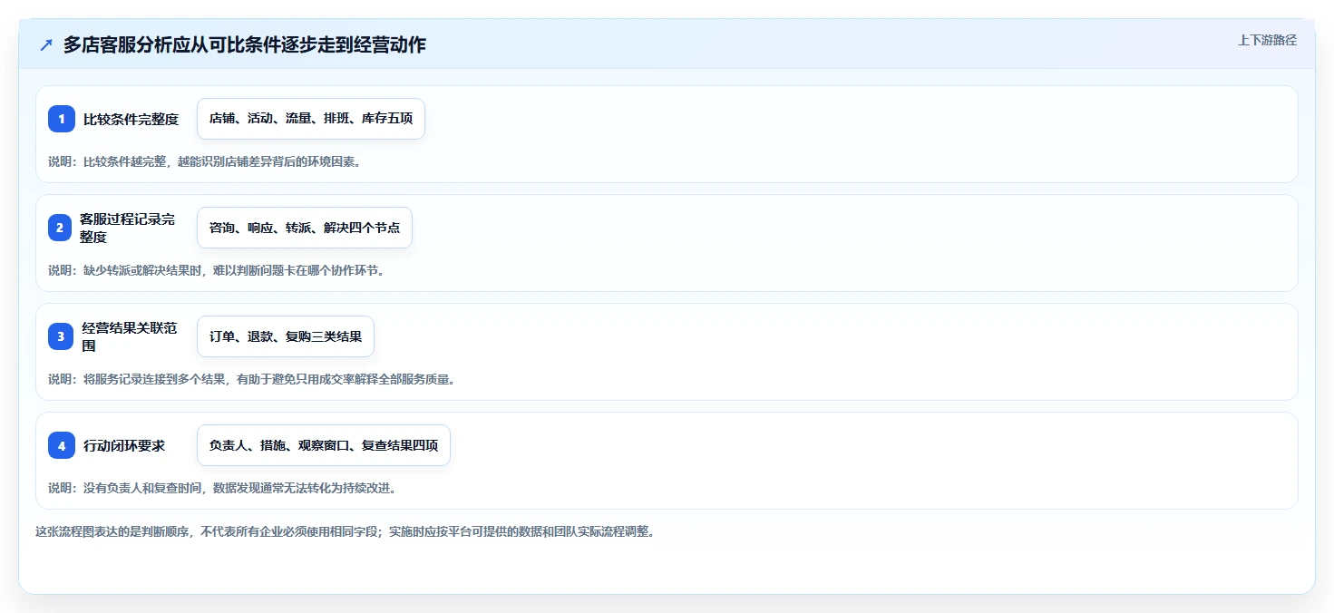Click the 比较条件完整度 step label
Viewport: 1334px width, 613px height.
pyautogui.click(x=131, y=119)
